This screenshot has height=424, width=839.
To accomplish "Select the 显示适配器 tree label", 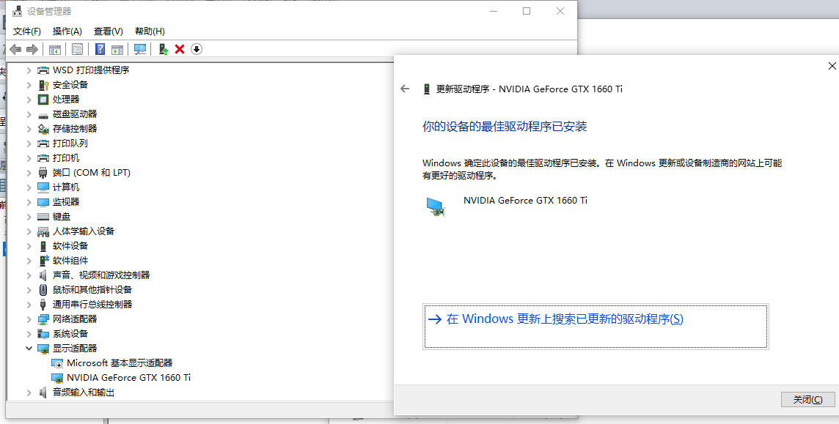I will click(x=75, y=348).
